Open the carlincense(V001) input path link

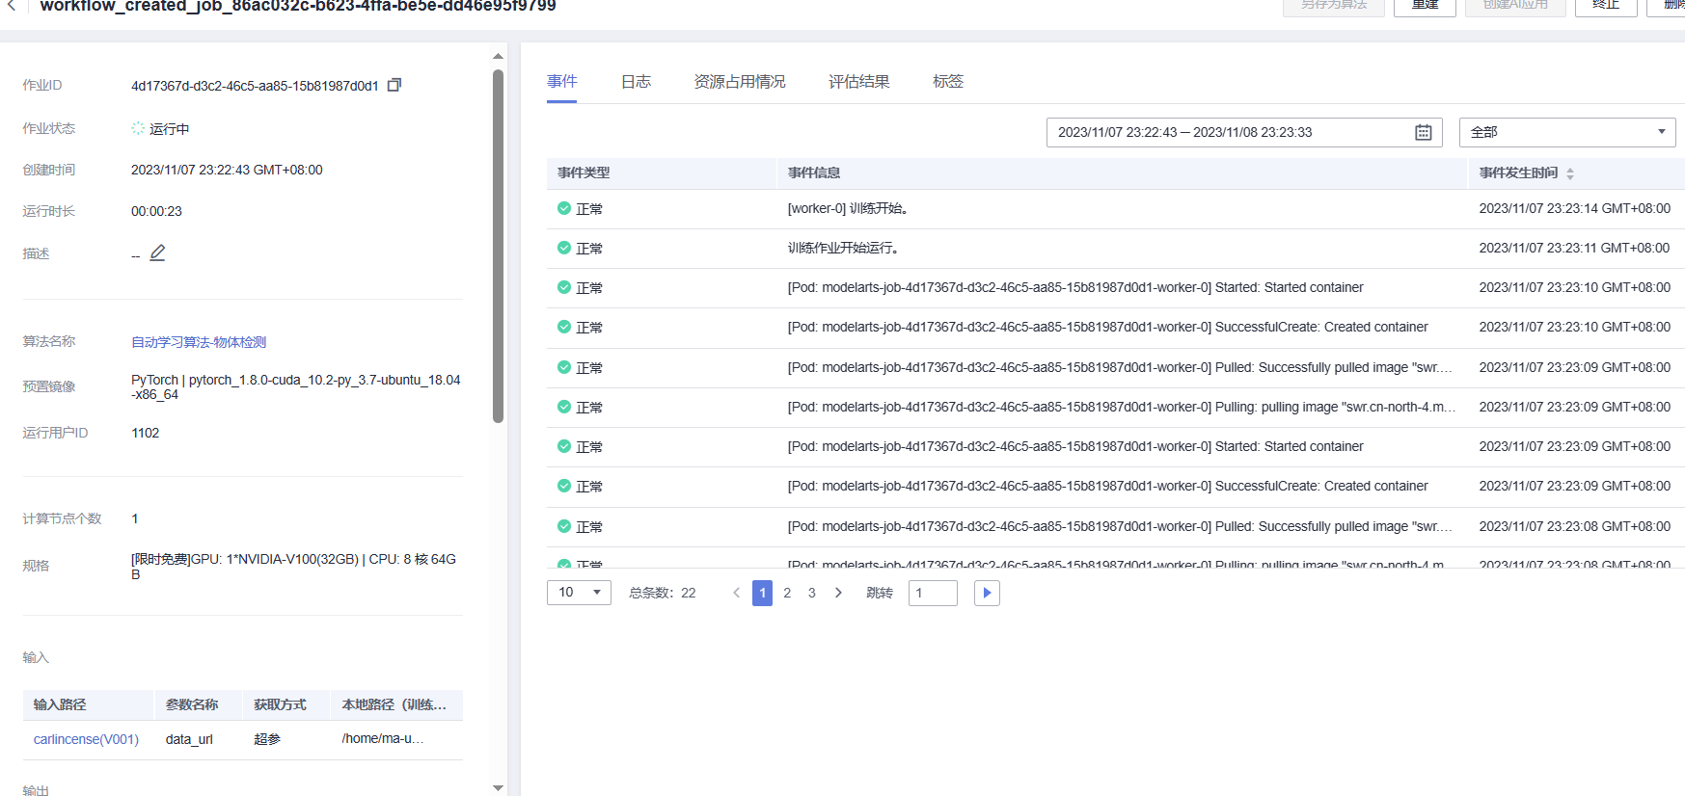click(x=86, y=739)
